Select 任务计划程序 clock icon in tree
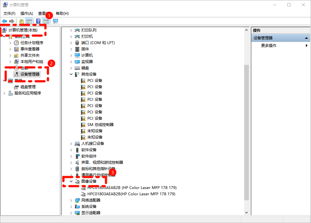The height and width of the screenshot is (223, 311). pyautogui.click(x=16, y=43)
